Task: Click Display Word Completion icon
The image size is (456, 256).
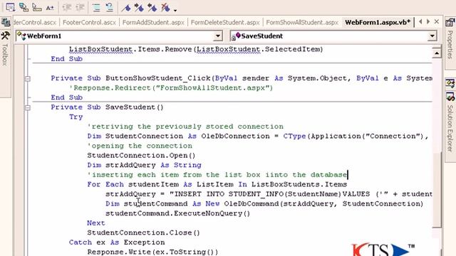Action: 50,7
